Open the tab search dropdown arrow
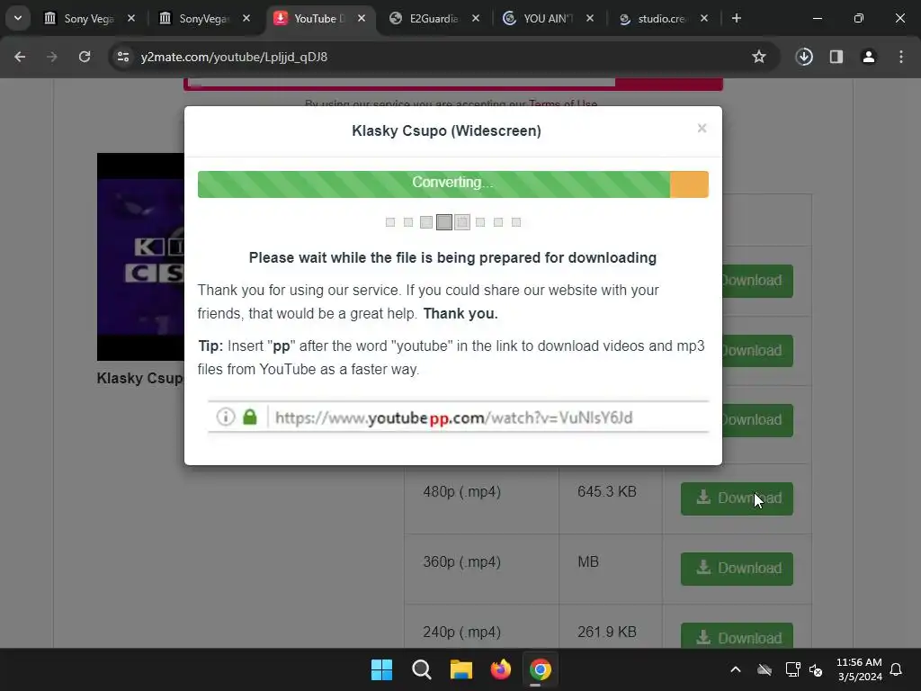The width and height of the screenshot is (921, 691). point(18,18)
